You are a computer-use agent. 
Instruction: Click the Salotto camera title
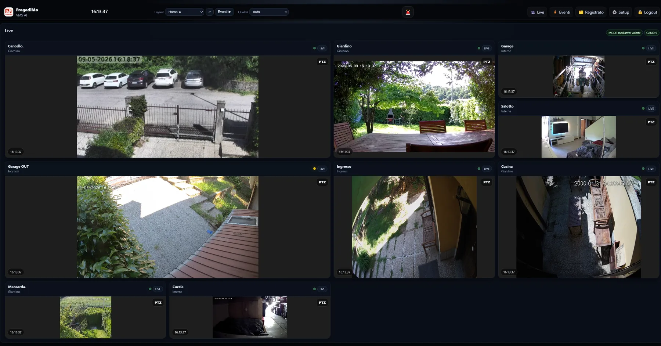(507, 107)
